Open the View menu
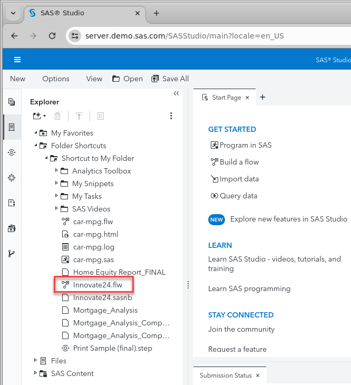Image resolution: width=351 pixels, height=385 pixels. click(94, 79)
